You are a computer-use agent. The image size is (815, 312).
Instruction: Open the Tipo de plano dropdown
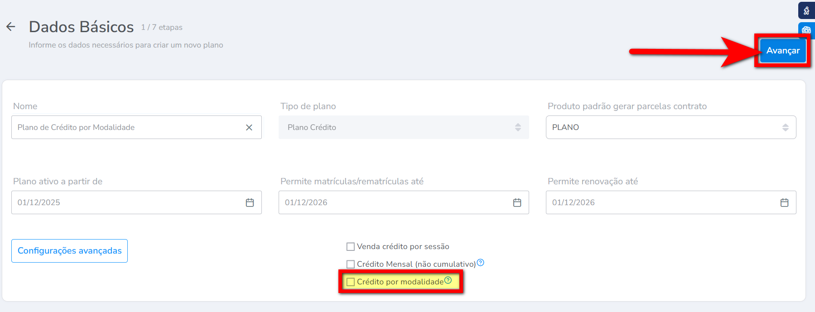pyautogui.click(x=403, y=127)
